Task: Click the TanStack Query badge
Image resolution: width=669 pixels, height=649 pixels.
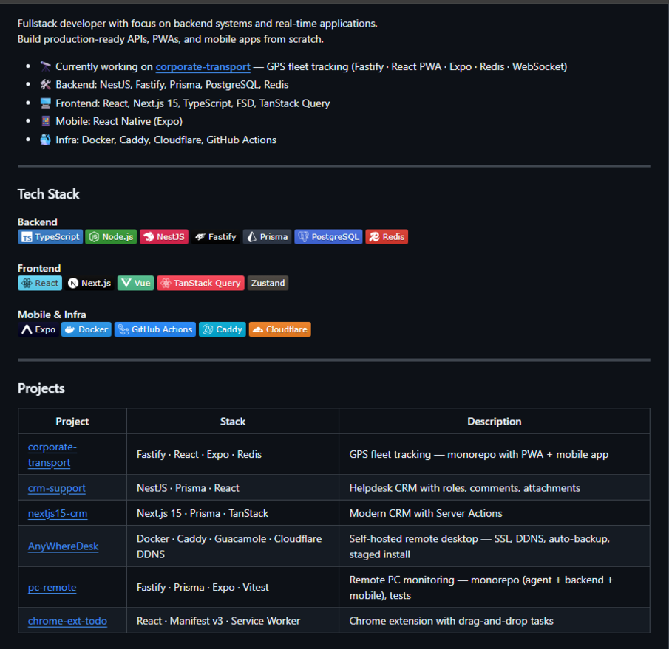Action: (x=200, y=283)
